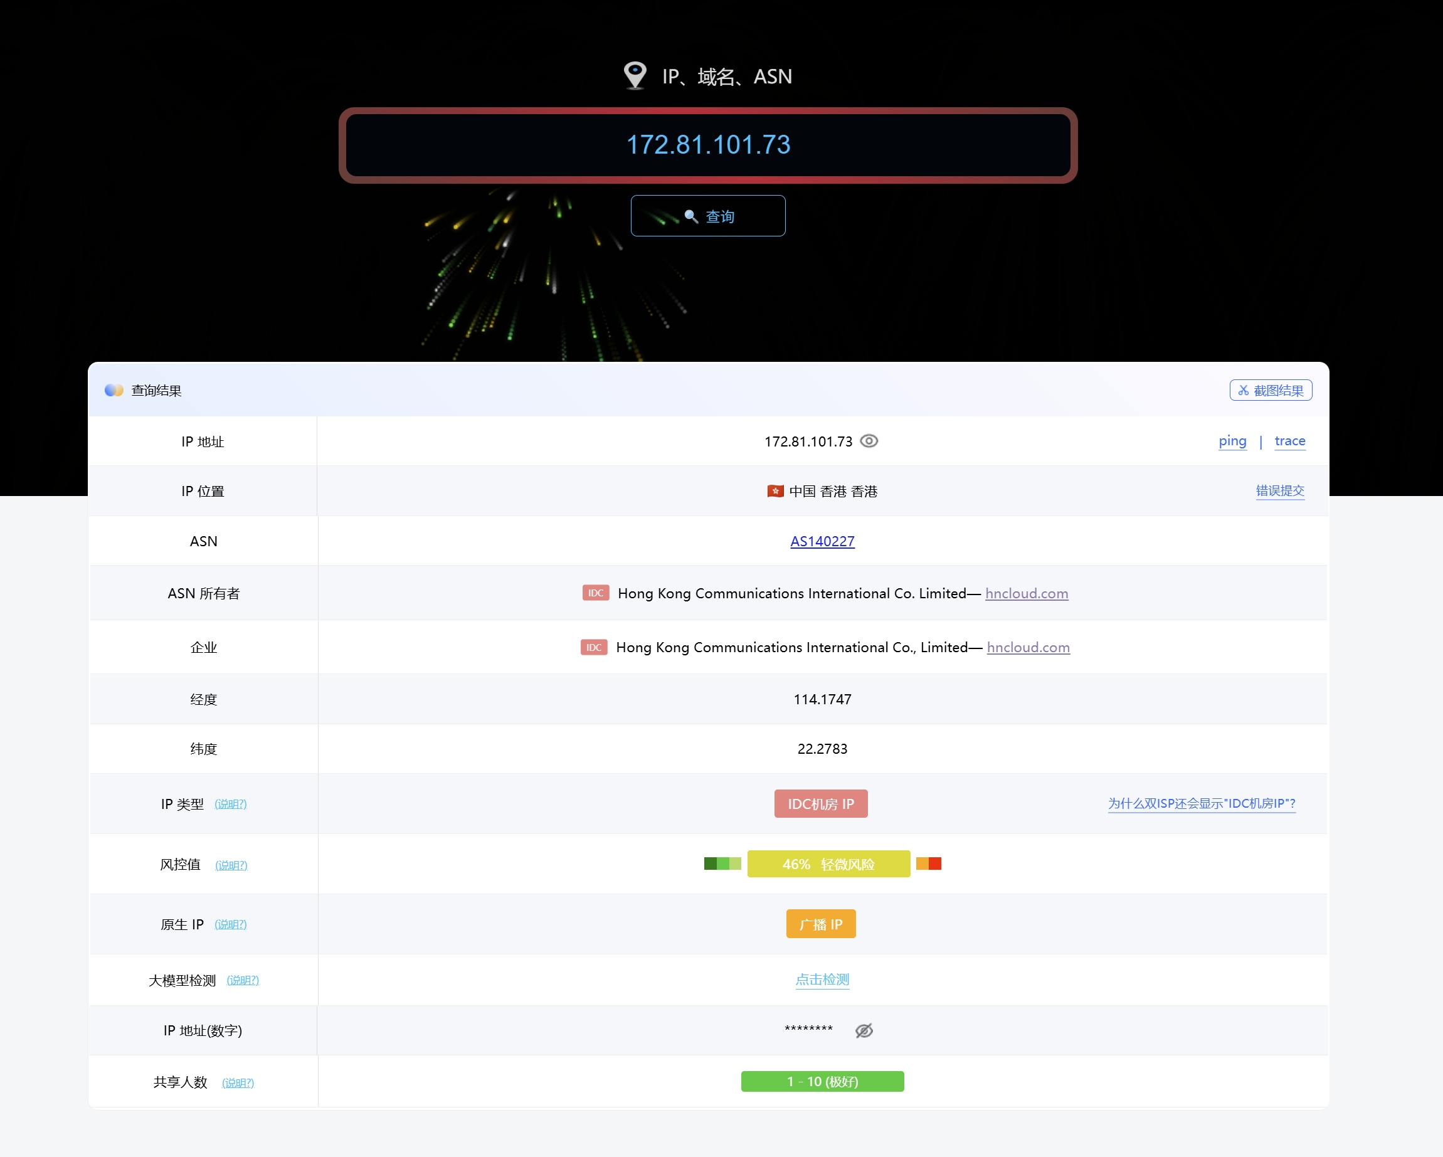Open the AS140227 ASN link

pyautogui.click(x=822, y=541)
